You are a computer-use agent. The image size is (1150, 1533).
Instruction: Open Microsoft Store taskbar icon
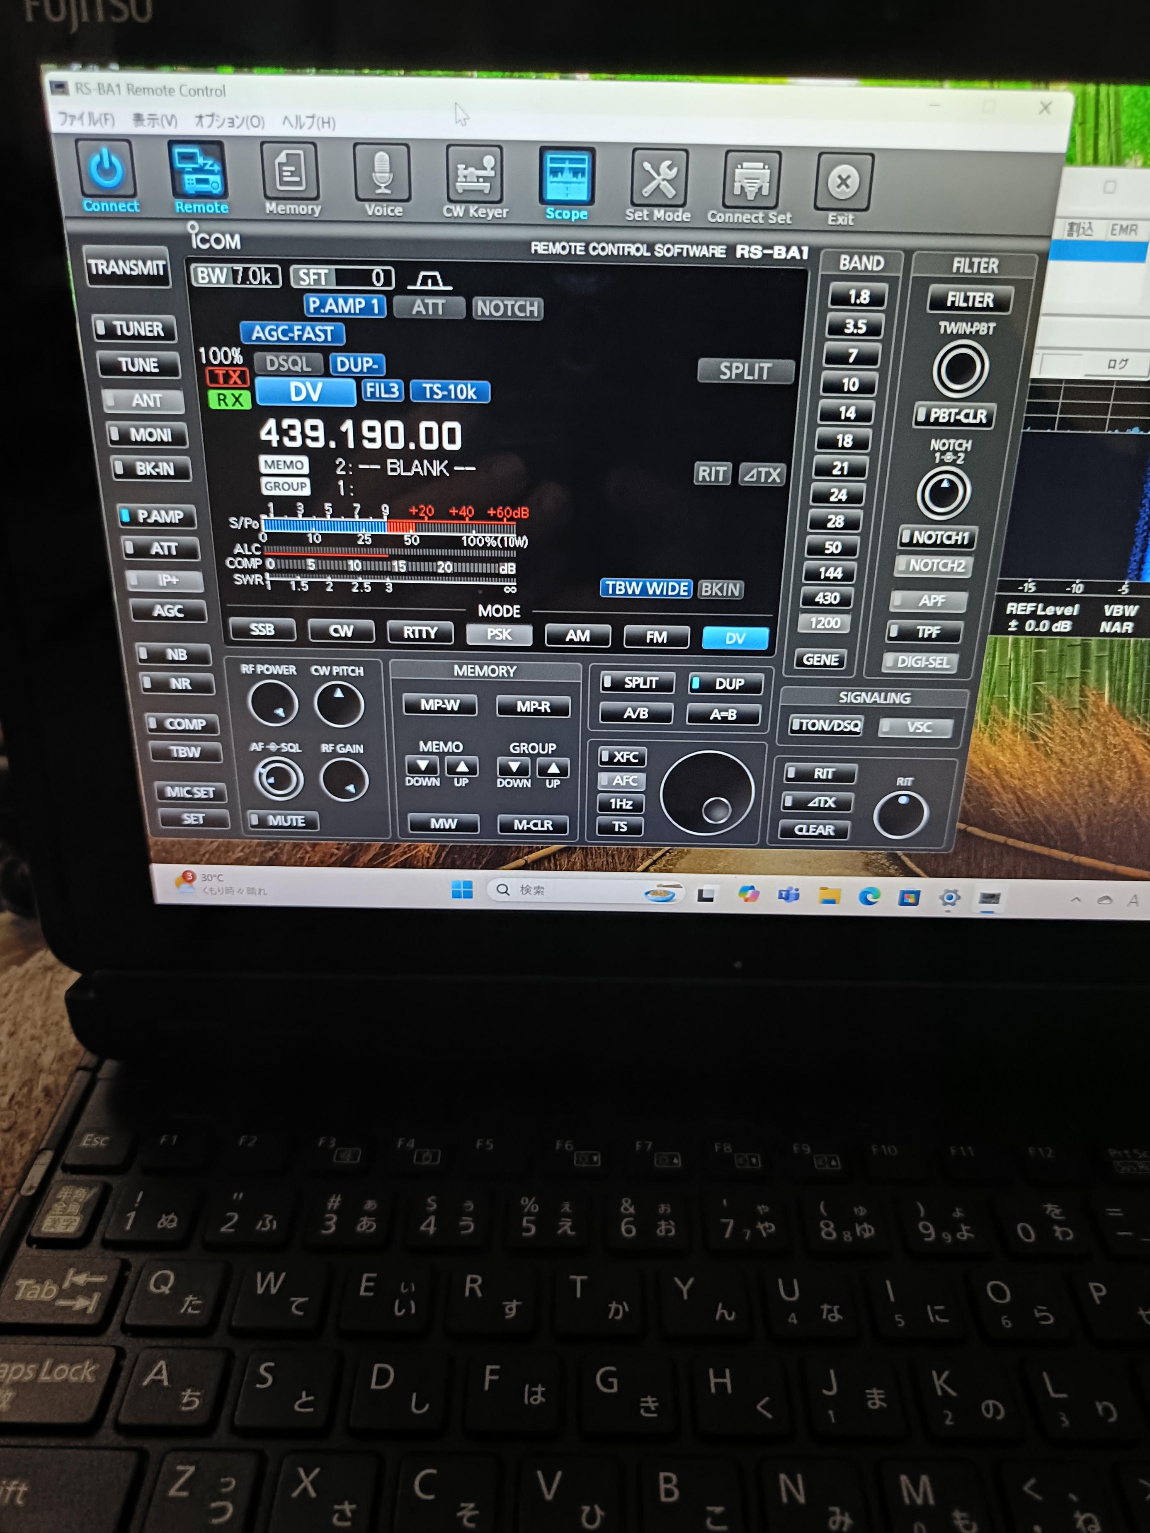pyautogui.click(x=909, y=898)
